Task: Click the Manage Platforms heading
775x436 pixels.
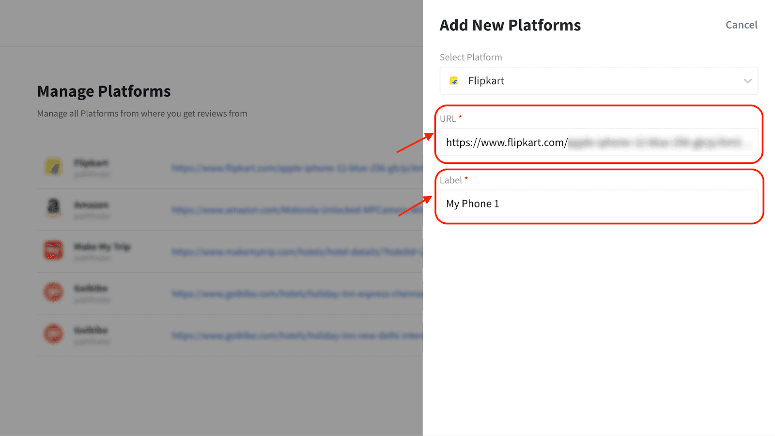Action: pos(104,91)
